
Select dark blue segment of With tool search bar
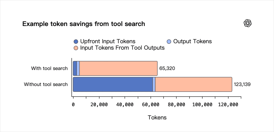pyautogui.click(x=75, y=68)
